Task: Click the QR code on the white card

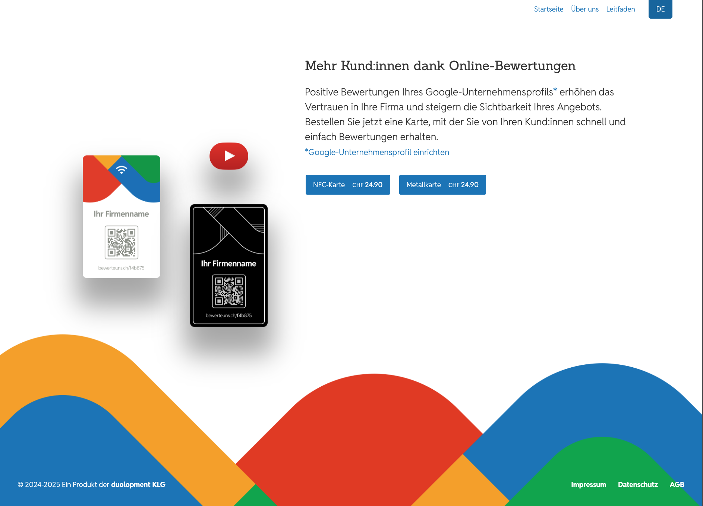Action: coord(122,242)
